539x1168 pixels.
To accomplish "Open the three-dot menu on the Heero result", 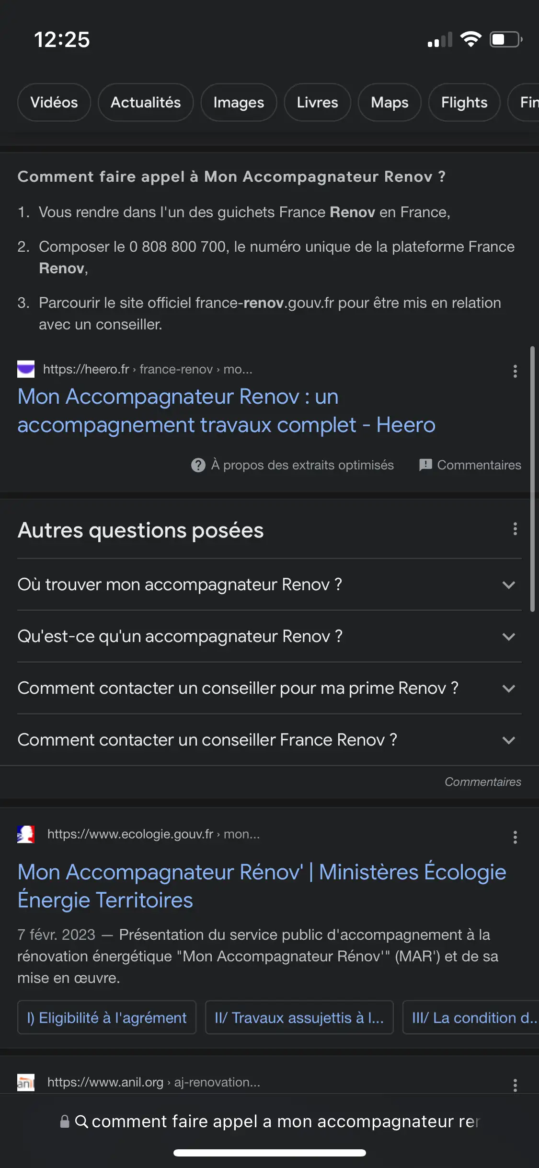I will click(515, 370).
